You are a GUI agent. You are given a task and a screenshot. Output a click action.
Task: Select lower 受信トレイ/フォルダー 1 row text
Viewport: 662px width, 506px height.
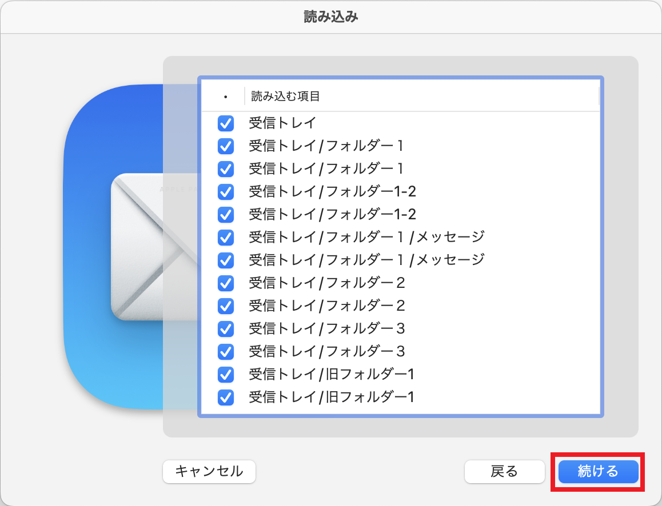[x=326, y=168]
